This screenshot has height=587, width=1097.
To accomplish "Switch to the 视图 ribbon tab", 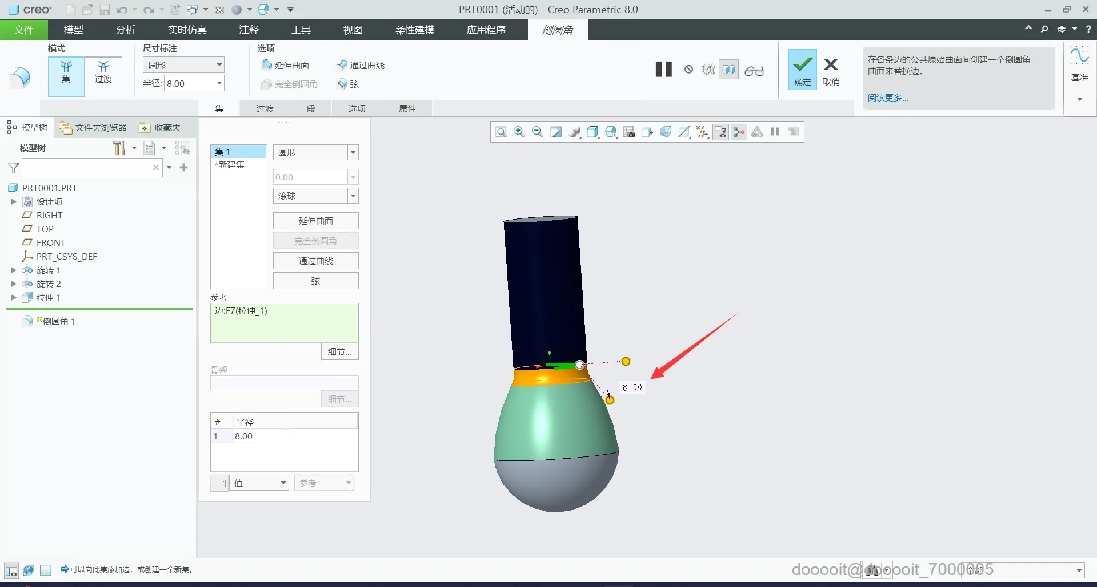I will (353, 30).
